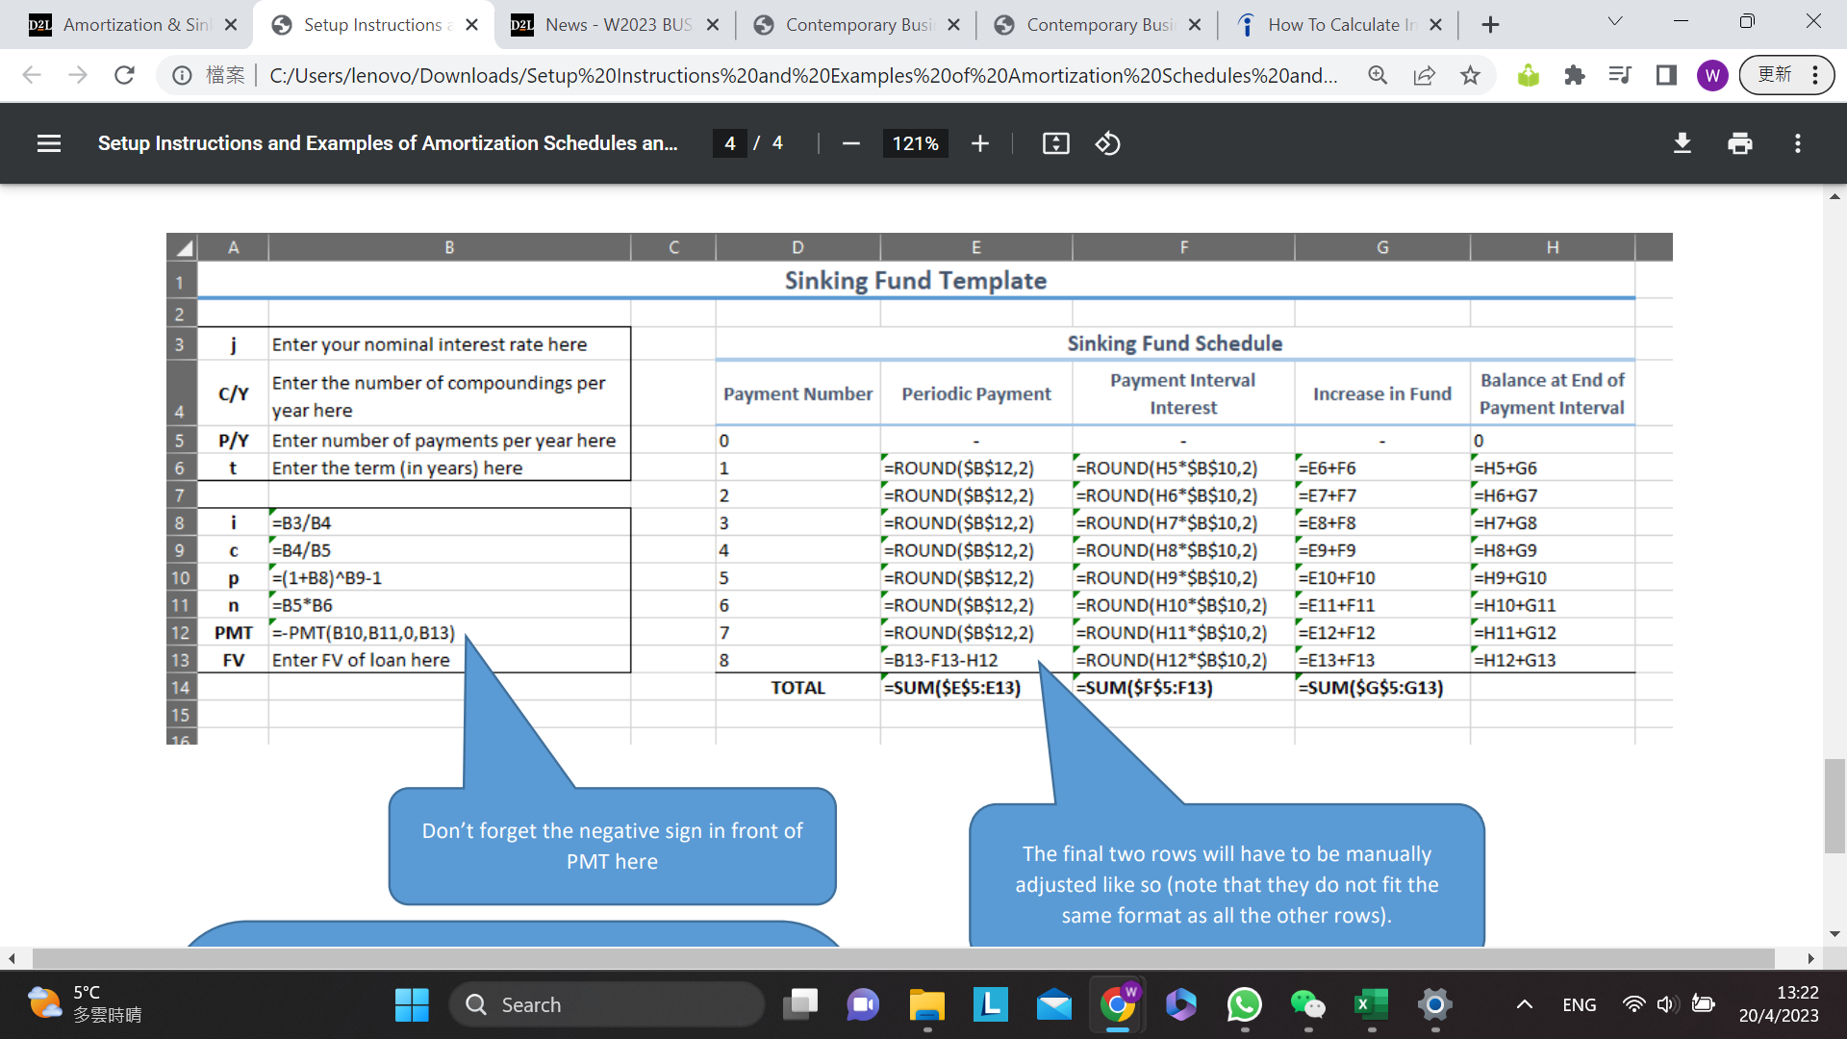Select the share icon in the address bar
The height and width of the screenshot is (1039, 1847).
point(1424,75)
